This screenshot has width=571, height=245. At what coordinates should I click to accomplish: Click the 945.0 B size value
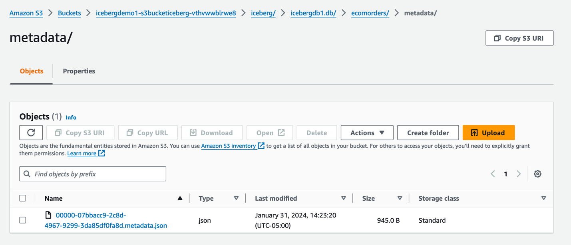click(388, 220)
